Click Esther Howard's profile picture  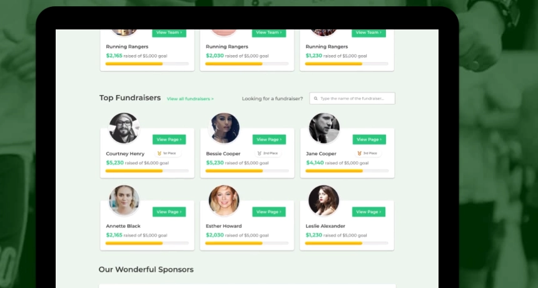224,200
